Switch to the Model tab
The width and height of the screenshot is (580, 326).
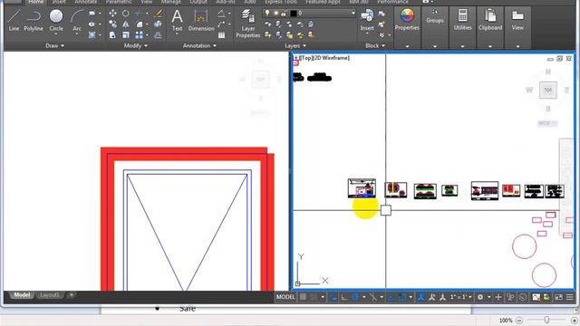pyautogui.click(x=22, y=294)
